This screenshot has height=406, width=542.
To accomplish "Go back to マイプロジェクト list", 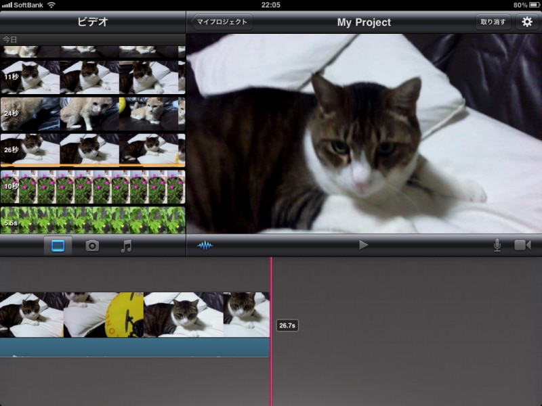I will (222, 22).
